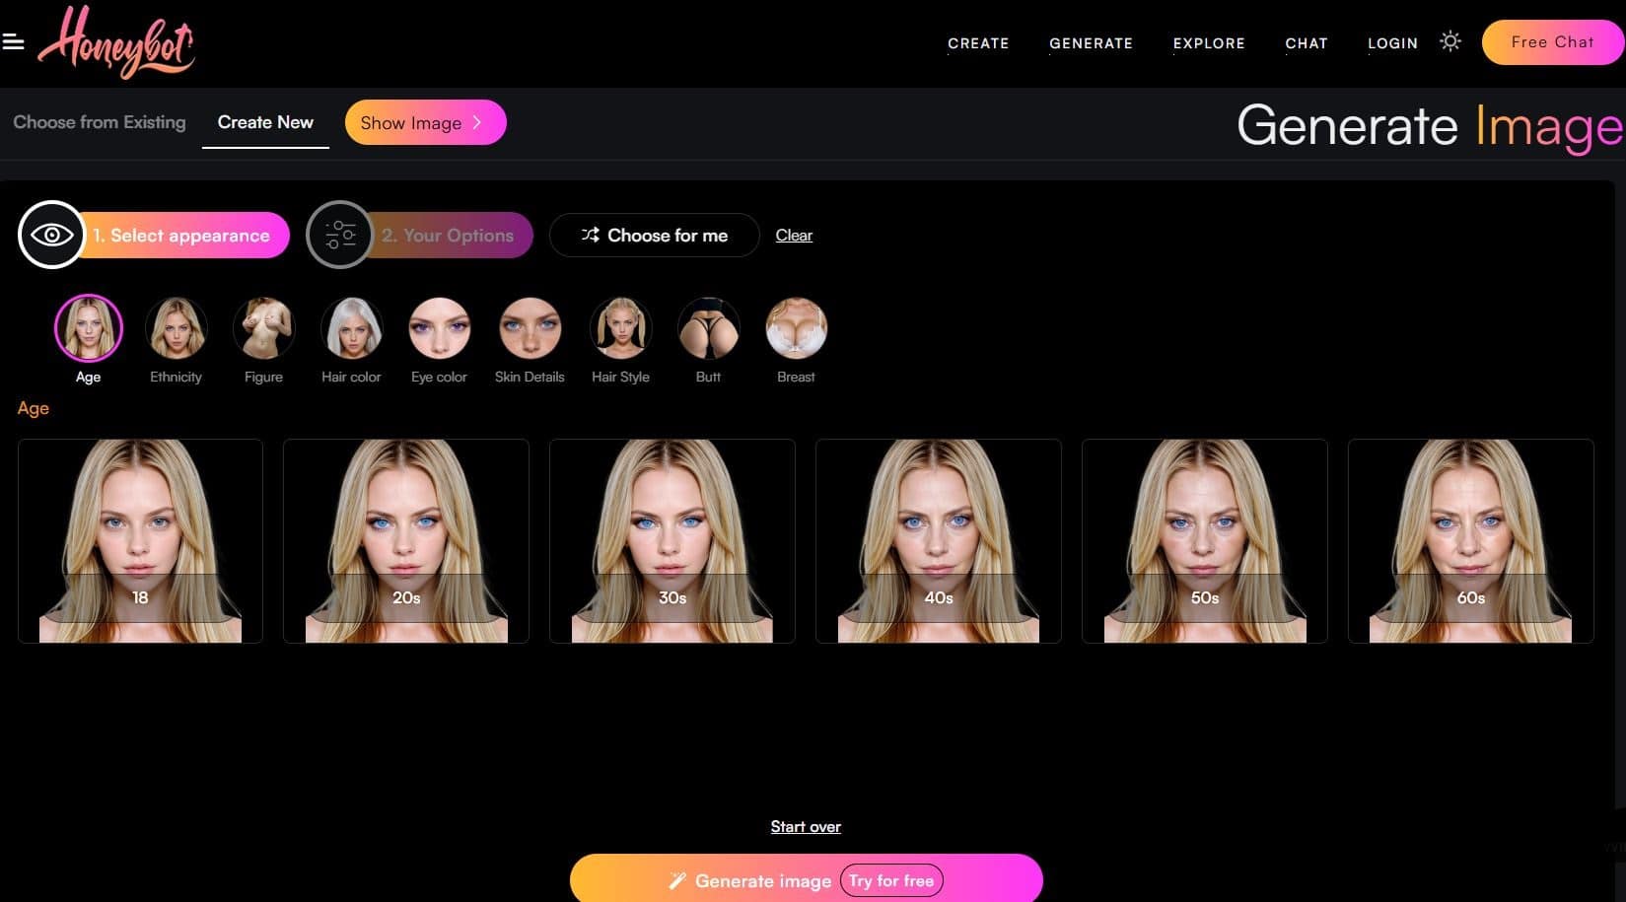Click the sliders icon of step 2
The width and height of the screenshot is (1626, 902).
click(x=340, y=235)
